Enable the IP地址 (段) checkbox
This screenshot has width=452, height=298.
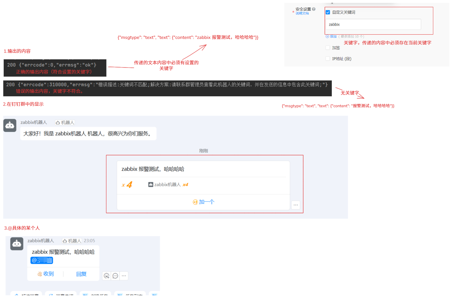[328, 59]
